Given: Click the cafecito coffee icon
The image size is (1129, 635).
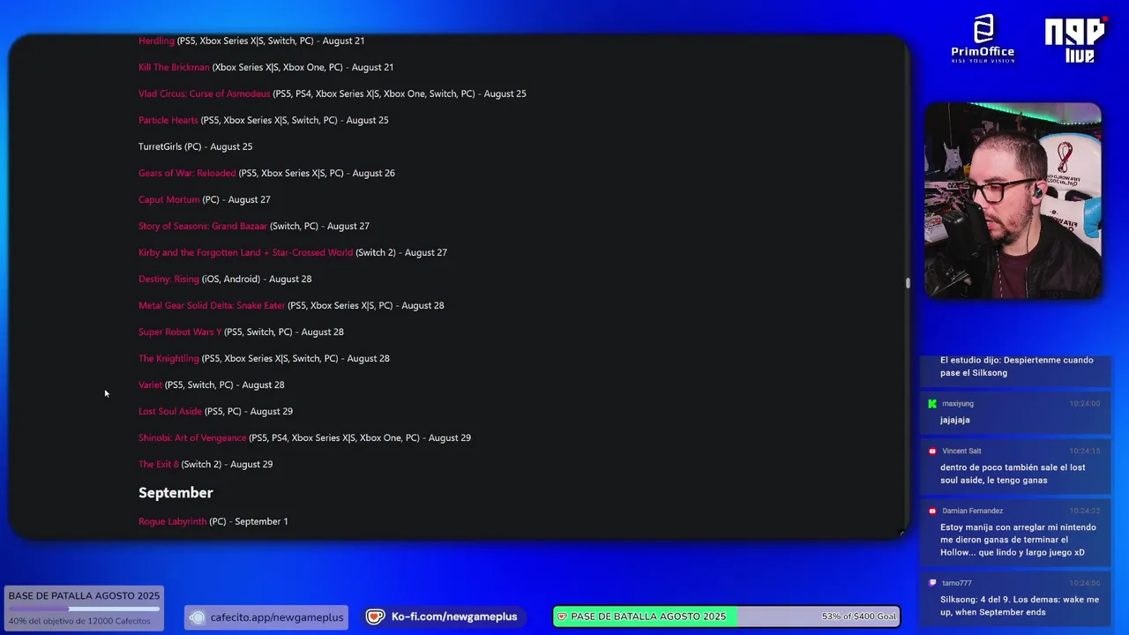Looking at the screenshot, I should click(x=198, y=617).
